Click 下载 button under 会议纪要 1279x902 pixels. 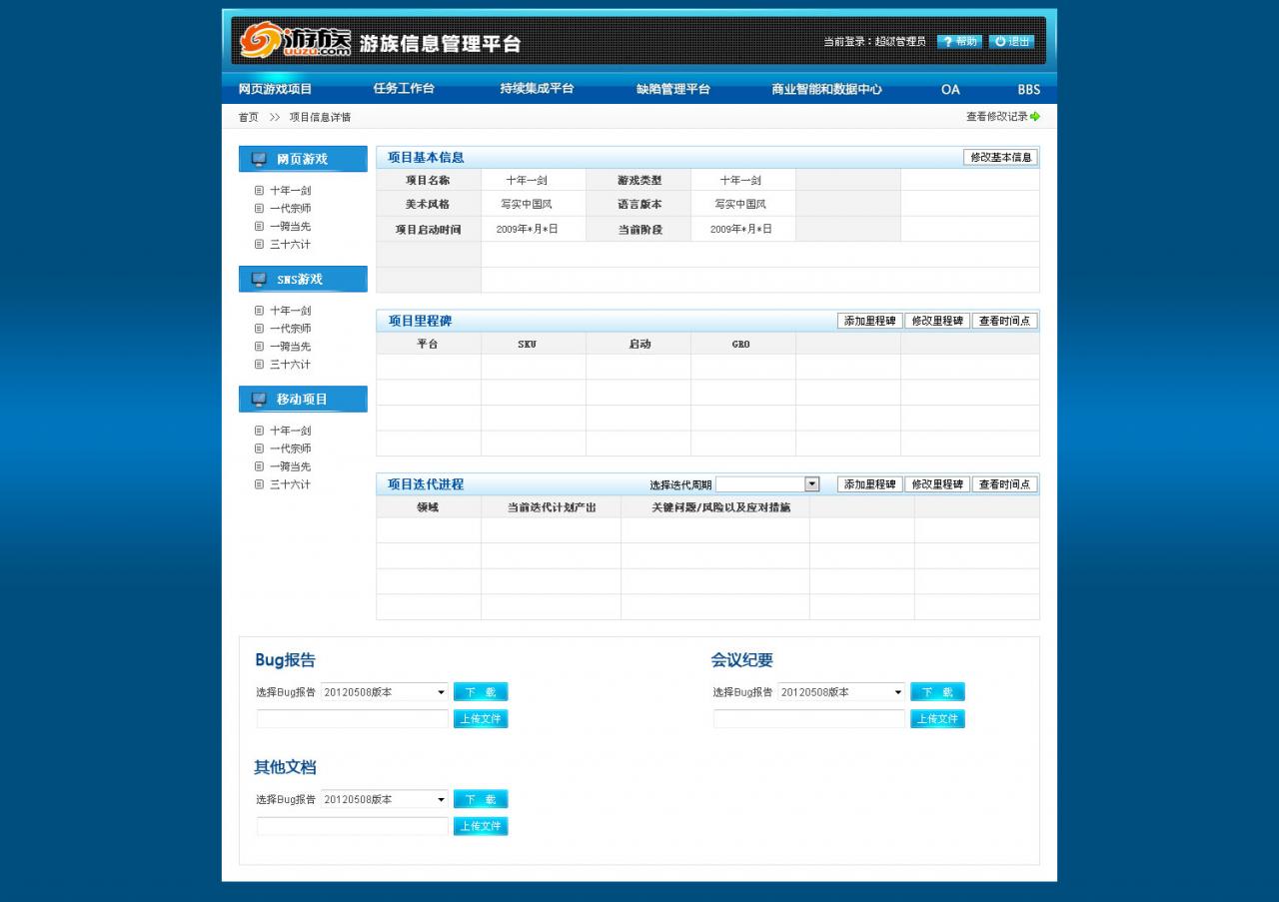coord(937,691)
